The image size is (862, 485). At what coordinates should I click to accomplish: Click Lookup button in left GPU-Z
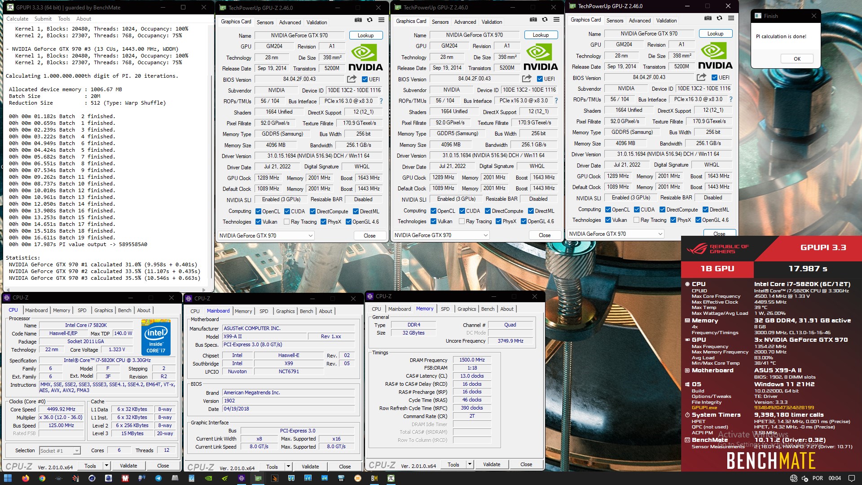366,35
